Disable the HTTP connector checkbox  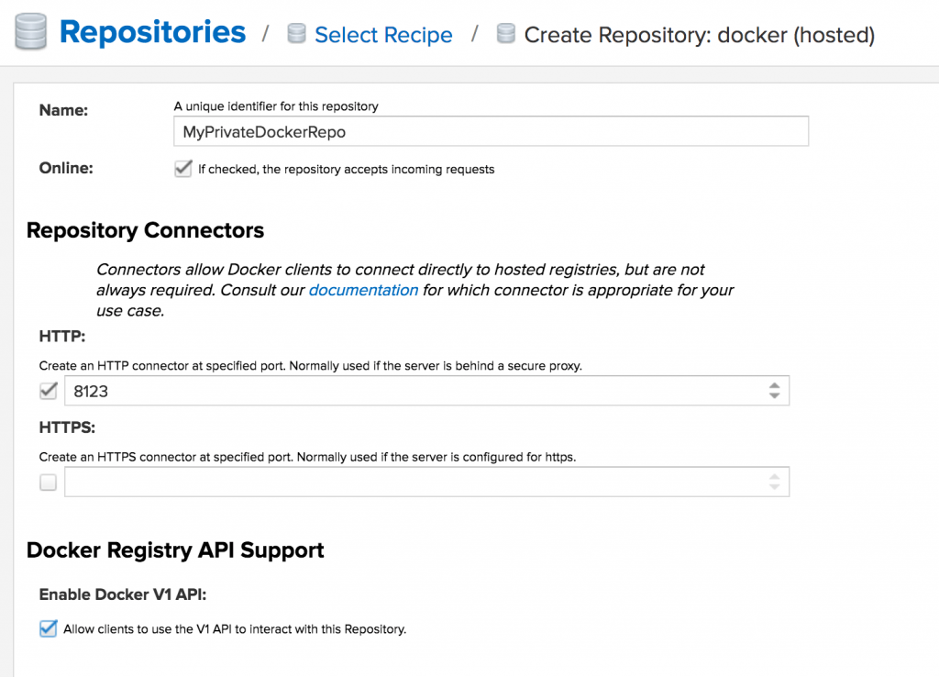click(49, 391)
